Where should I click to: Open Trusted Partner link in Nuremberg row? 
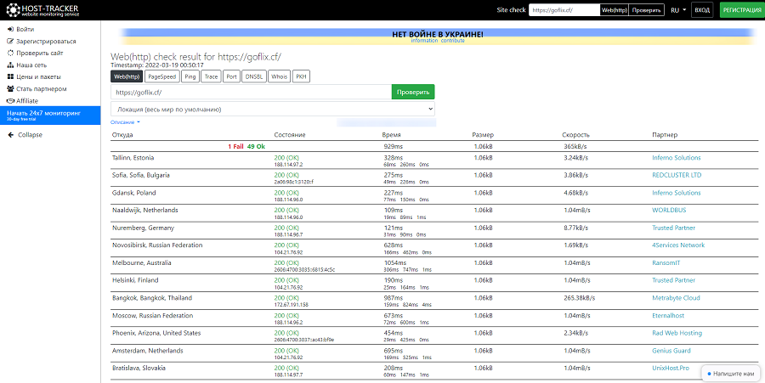pos(674,228)
